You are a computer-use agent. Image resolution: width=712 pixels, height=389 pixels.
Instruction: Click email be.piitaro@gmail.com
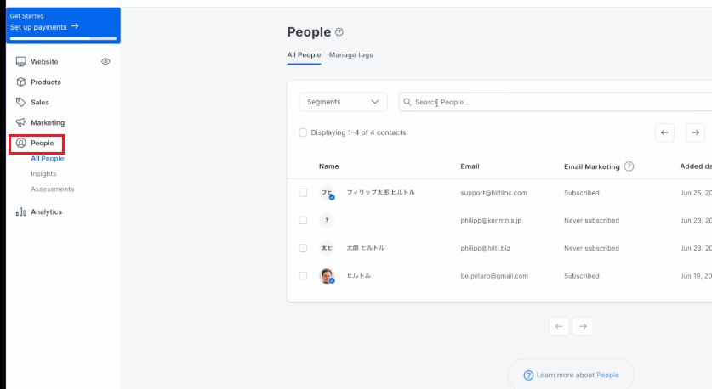[x=494, y=276]
